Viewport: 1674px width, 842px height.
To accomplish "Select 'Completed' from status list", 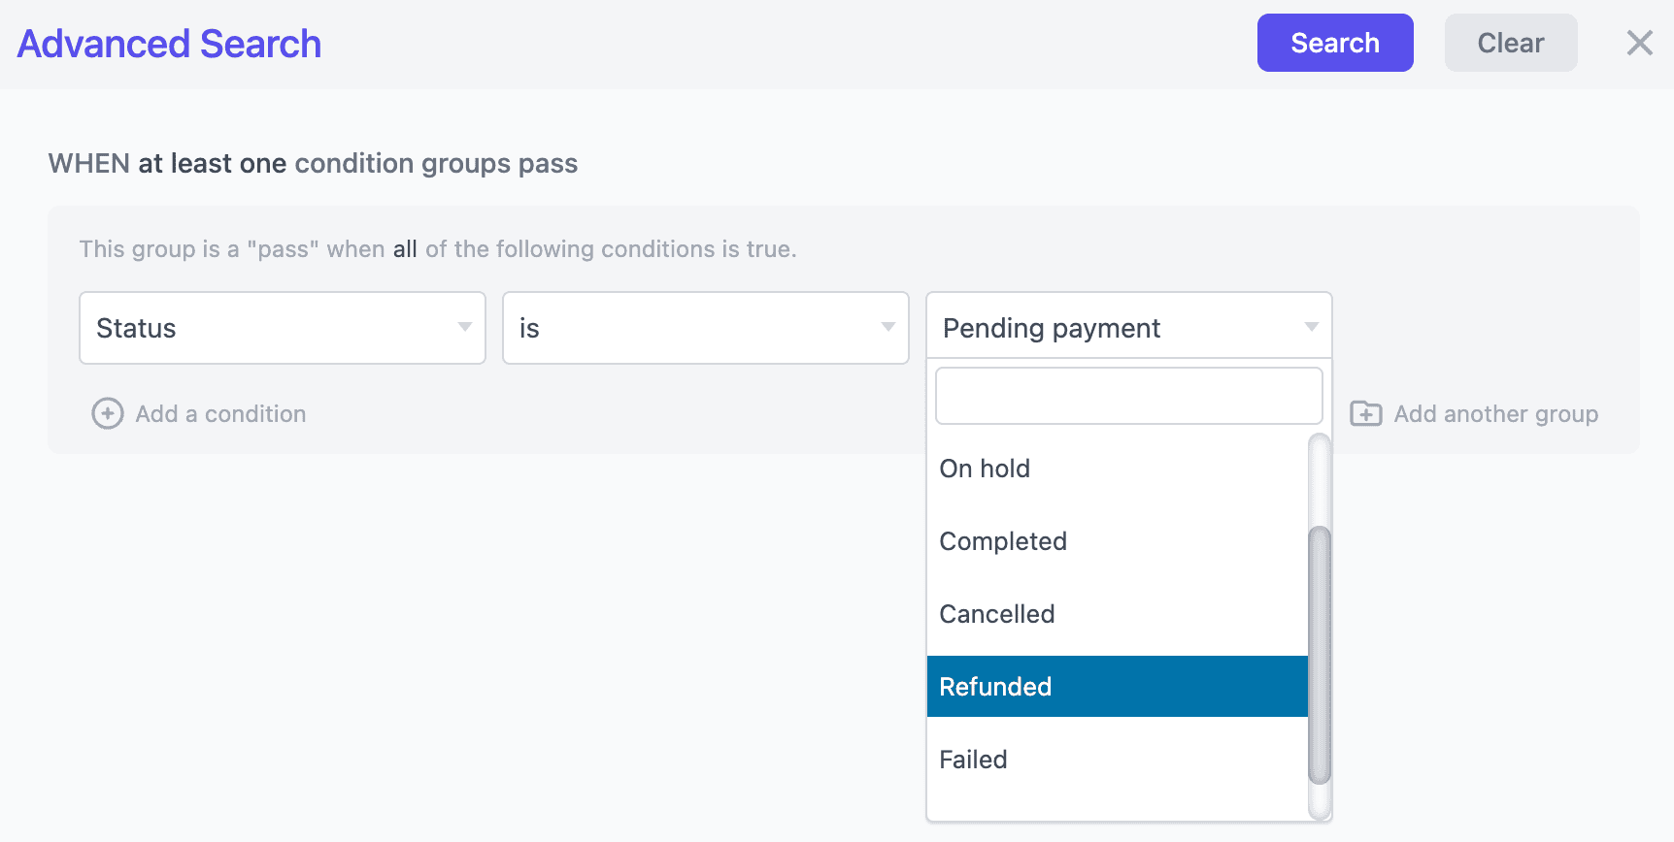I will click(1118, 541).
